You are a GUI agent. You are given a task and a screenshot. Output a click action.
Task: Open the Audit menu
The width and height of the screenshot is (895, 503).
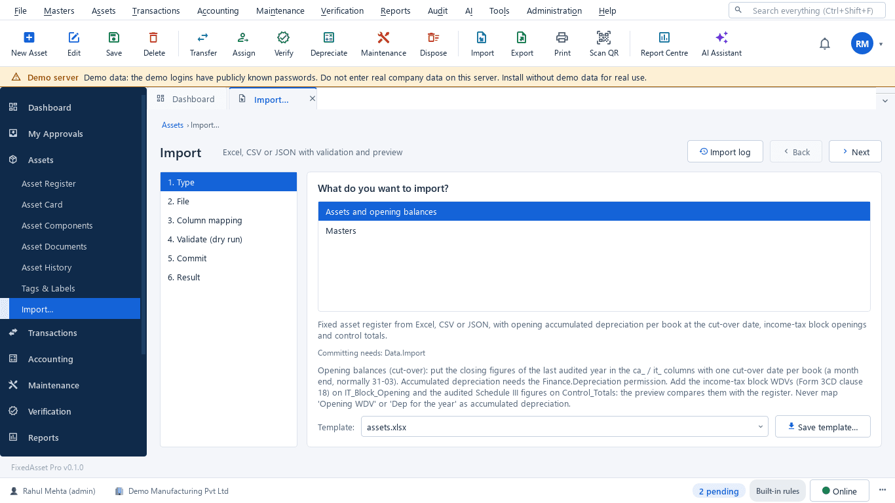(x=438, y=10)
